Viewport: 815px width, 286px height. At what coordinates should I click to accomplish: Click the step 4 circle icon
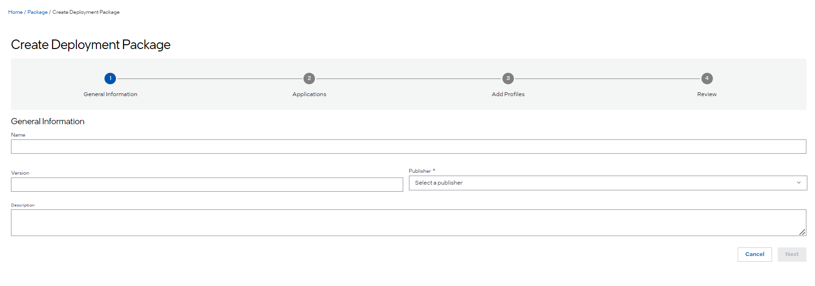point(707,79)
